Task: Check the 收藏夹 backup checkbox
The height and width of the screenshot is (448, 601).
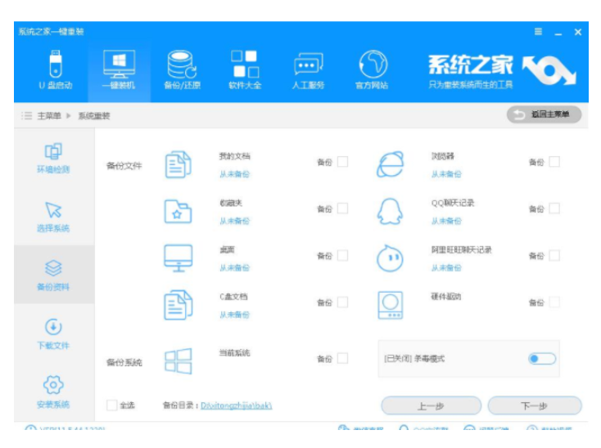Action: coord(342,208)
